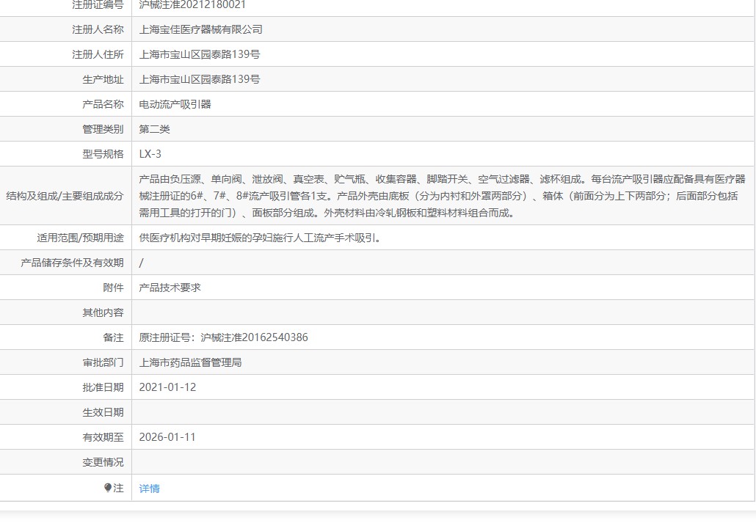This screenshot has height=523, width=756.
Task: Select the original registration number 沪械注准20162540386
Action: 254,337
